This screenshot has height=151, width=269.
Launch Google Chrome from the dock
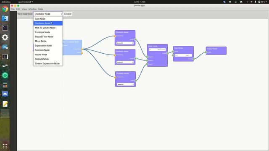pyautogui.click(x=5, y=9)
